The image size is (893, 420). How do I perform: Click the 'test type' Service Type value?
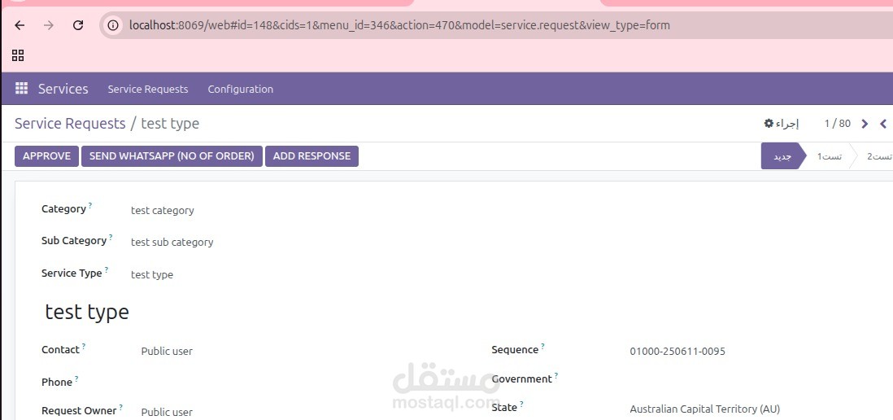pyautogui.click(x=152, y=274)
